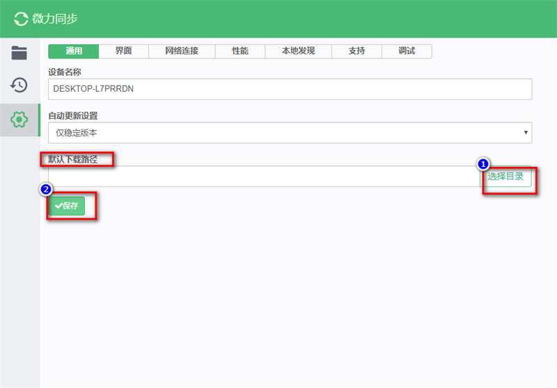The height and width of the screenshot is (388, 557).
Task: Click the 默认下载路径 label
Action: [73, 159]
